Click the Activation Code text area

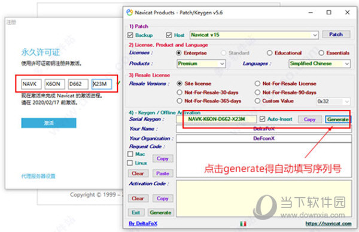[264, 199]
